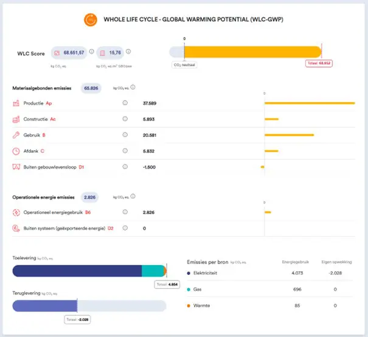Click the Gebruik wrench icon
Screen dimensions: 368x337
16,135
